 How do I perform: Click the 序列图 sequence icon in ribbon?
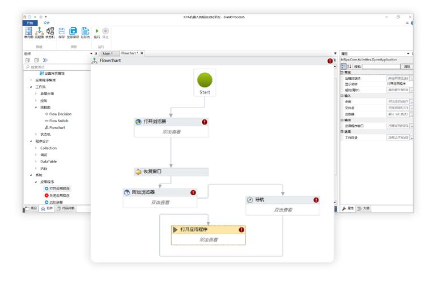(x=28, y=33)
